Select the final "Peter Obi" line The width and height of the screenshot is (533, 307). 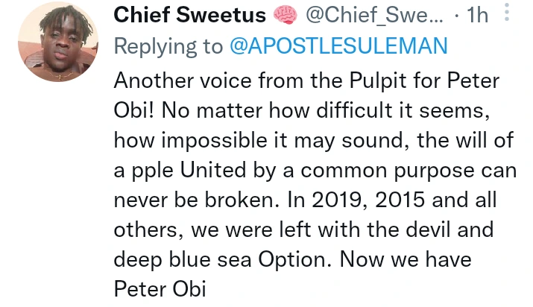point(160,287)
